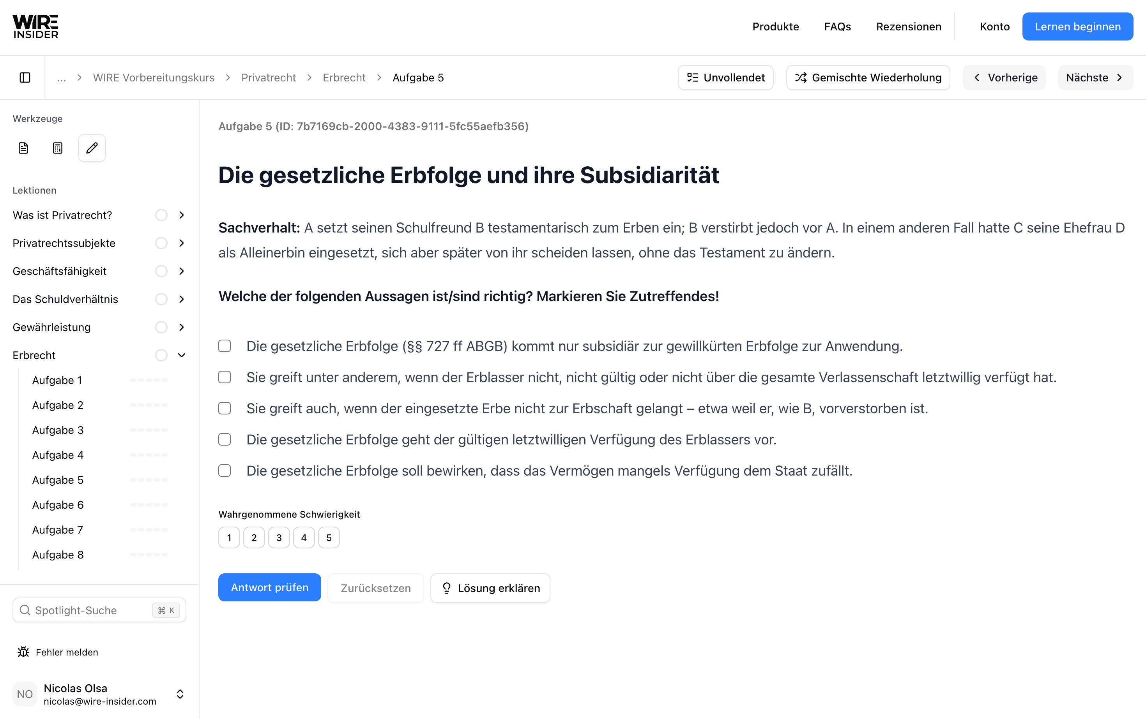1146x719 pixels.
Task: Mark Privatrechtssubjekte completion circle
Action: point(161,243)
